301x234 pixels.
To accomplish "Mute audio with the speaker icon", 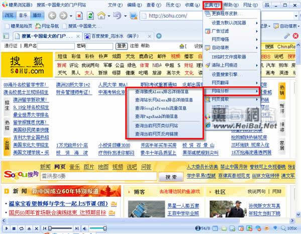I will click(x=84, y=228).
